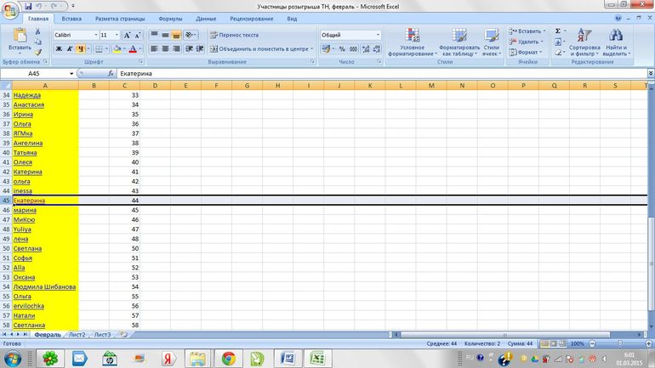This screenshot has height=368, width=655.
Task: Click the Перенос текста wrap text button
Action: (x=233, y=35)
